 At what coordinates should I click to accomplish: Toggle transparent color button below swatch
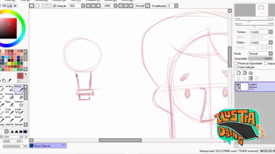coord(18,81)
